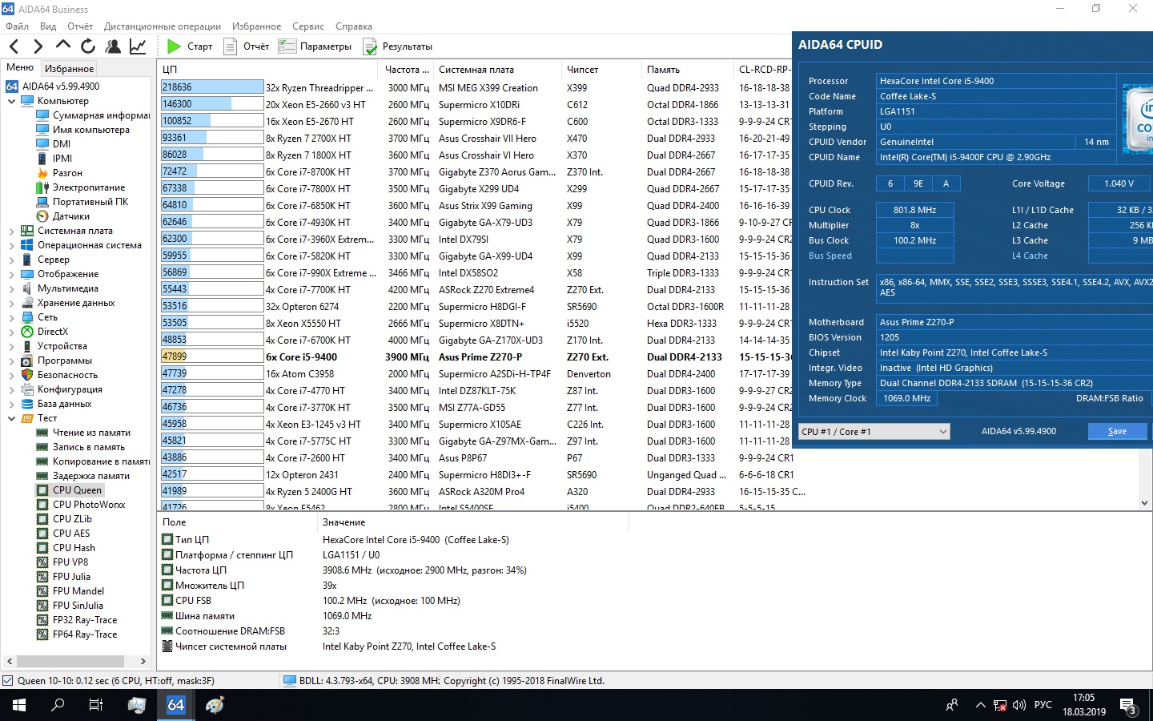Expand the Устройства tree node
This screenshot has height=721, width=1153.
tap(11, 346)
